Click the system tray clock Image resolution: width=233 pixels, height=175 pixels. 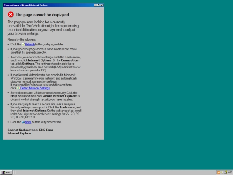230,172
